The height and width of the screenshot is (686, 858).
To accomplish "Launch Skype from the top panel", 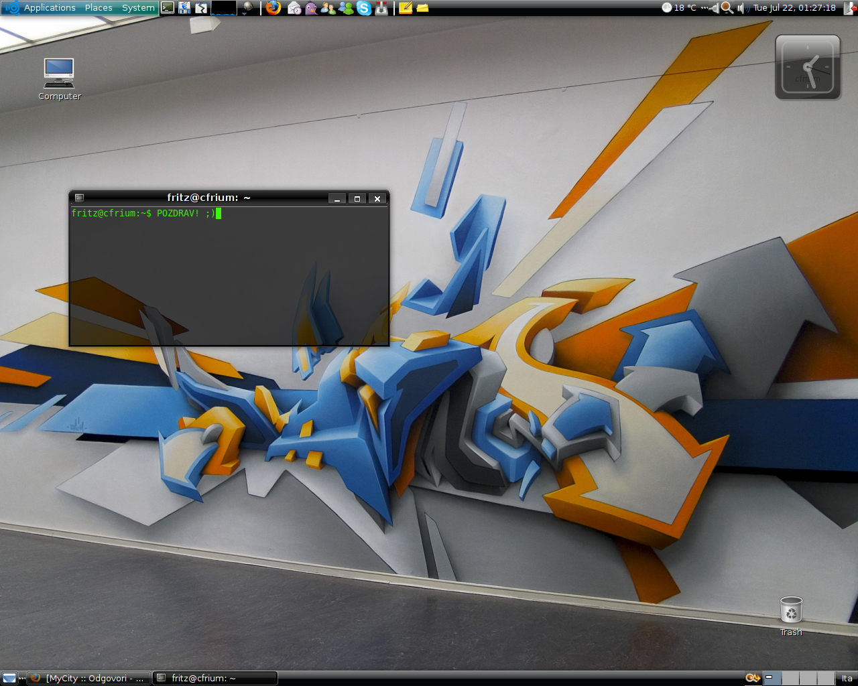I will pyautogui.click(x=364, y=8).
